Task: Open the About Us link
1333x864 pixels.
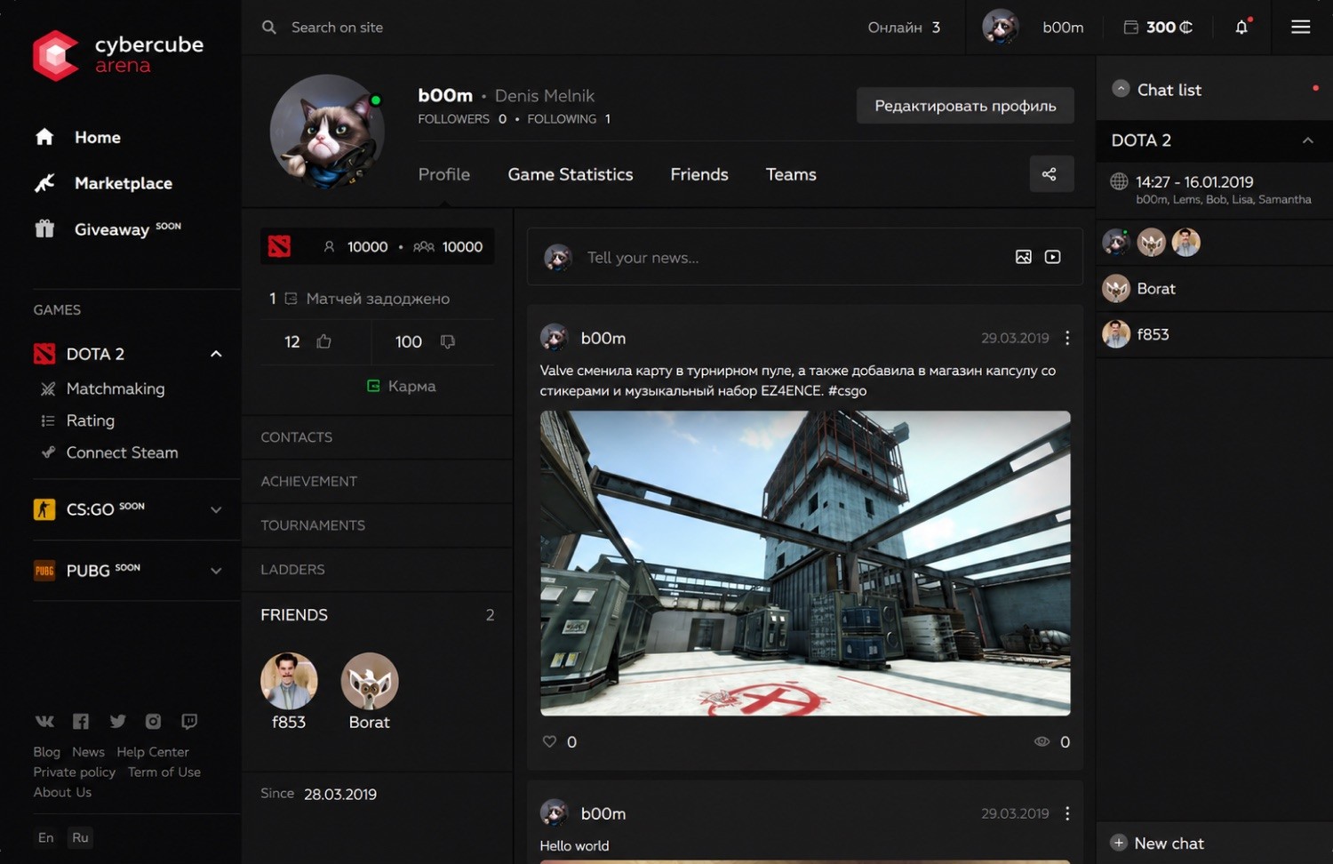Action: click(x=62, y=792)
